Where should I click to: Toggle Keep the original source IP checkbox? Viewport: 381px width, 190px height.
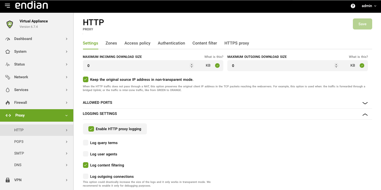click(x=86, y=79)
